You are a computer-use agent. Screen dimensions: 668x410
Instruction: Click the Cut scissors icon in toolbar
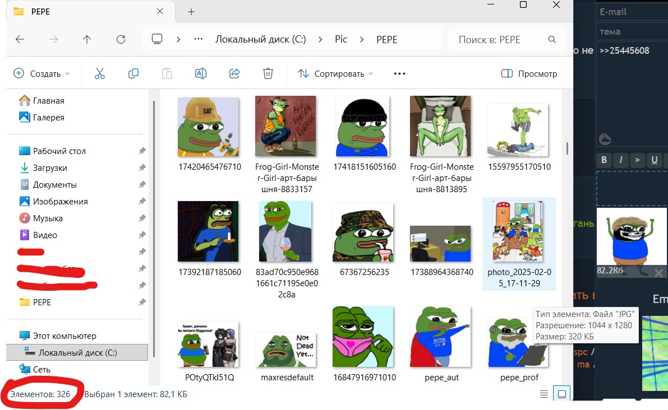(x=100, y=73)
